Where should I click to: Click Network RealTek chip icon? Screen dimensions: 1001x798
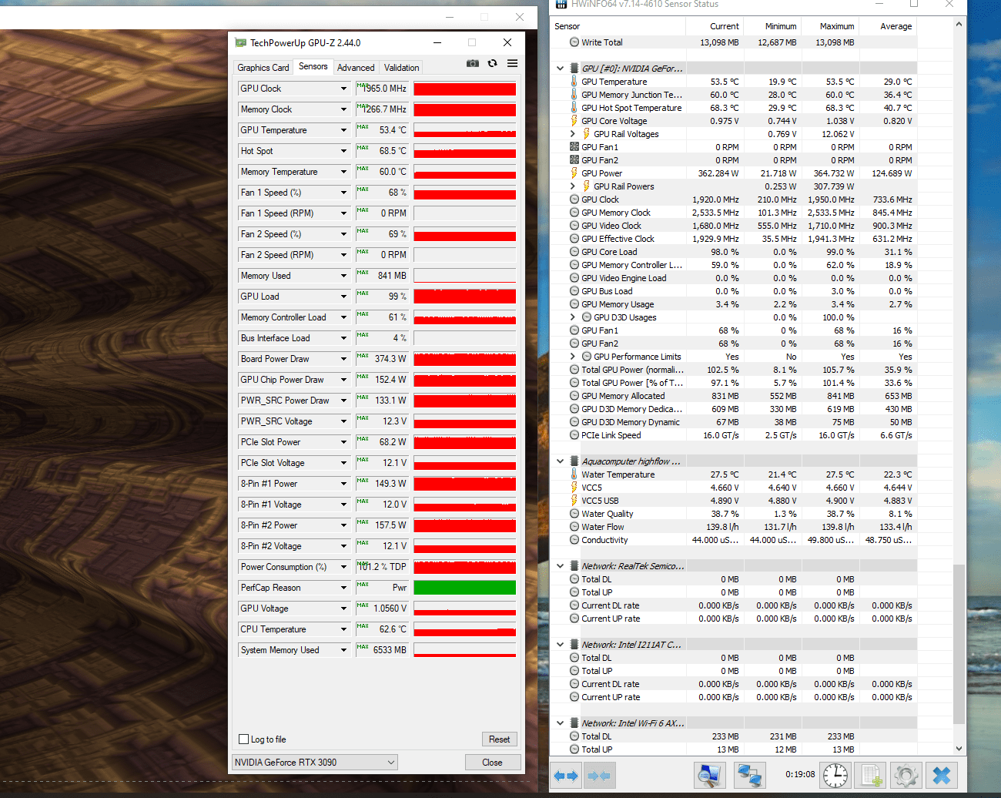click(x=574, y=566)
